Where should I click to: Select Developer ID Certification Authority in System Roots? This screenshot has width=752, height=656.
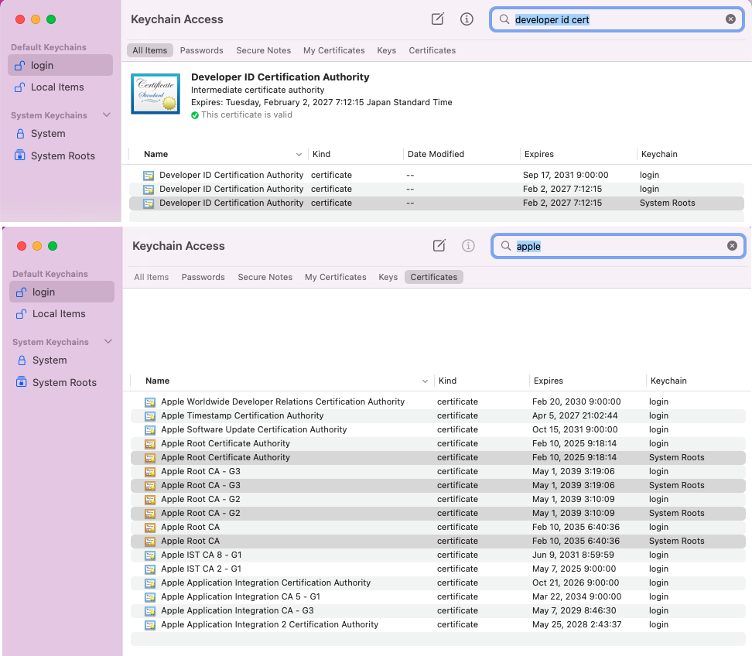click(436, 203)
